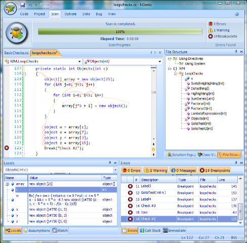
Task: Select LambdaExpressions(int) in File Structure
Action: [x=209, y=113]
